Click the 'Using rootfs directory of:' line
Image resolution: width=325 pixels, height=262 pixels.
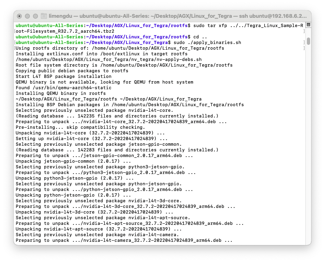[120, 48]
